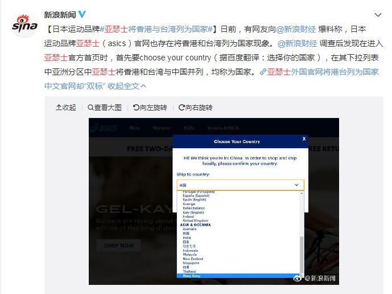This screenshot has height=294, width=392.
Task: Select Sverige in the country list
Action: tap(189, 204)
